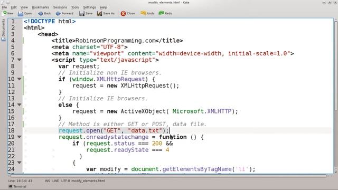Click the number 200 on line 20
The image size is (338, 190).
coord(157,144)
